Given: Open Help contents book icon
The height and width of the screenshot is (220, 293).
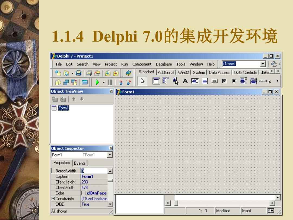Looking at the screenshot, I should (x=128, y=73).
